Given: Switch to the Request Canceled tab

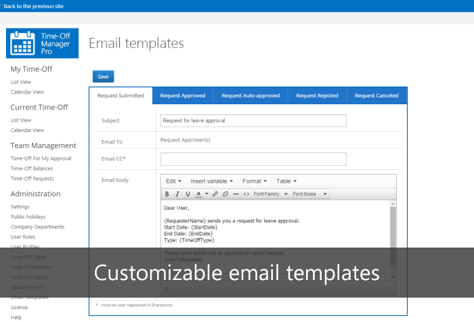Looking at the screenshot, I should point(376,95).
